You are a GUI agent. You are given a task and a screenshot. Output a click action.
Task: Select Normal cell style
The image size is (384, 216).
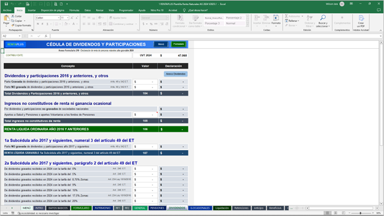pyautogui.click(x=235, y=23)
